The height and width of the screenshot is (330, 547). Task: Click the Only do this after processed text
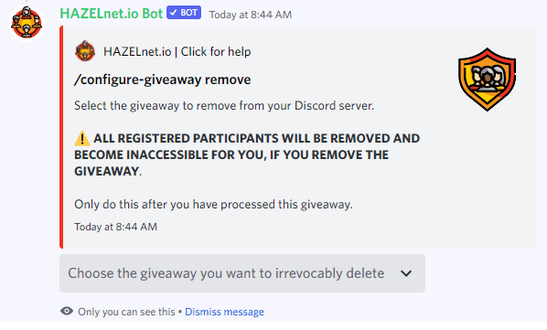coord(213,204)
